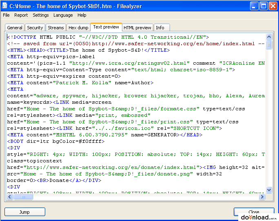Click the 'border=0><BR>Donate' line

point(54,181)
